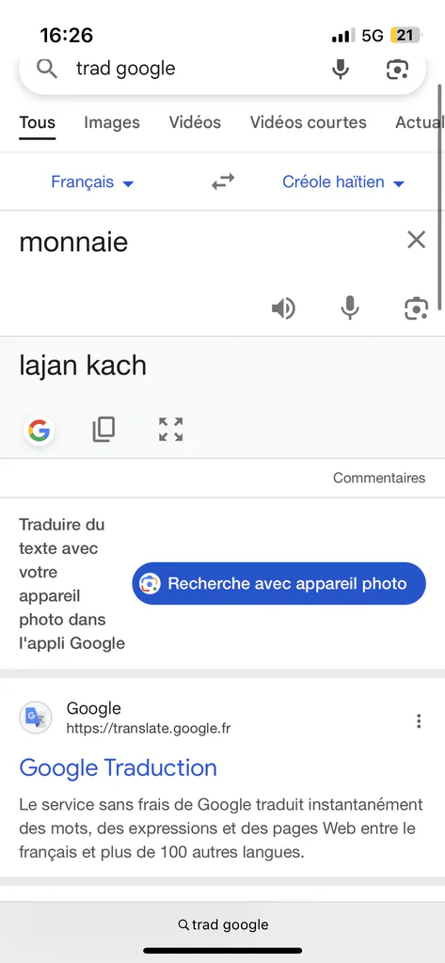This screenshot has height=963, width=445.
Task: Tap the voice search microphone in search bar
Action: (x=341, y=69)
